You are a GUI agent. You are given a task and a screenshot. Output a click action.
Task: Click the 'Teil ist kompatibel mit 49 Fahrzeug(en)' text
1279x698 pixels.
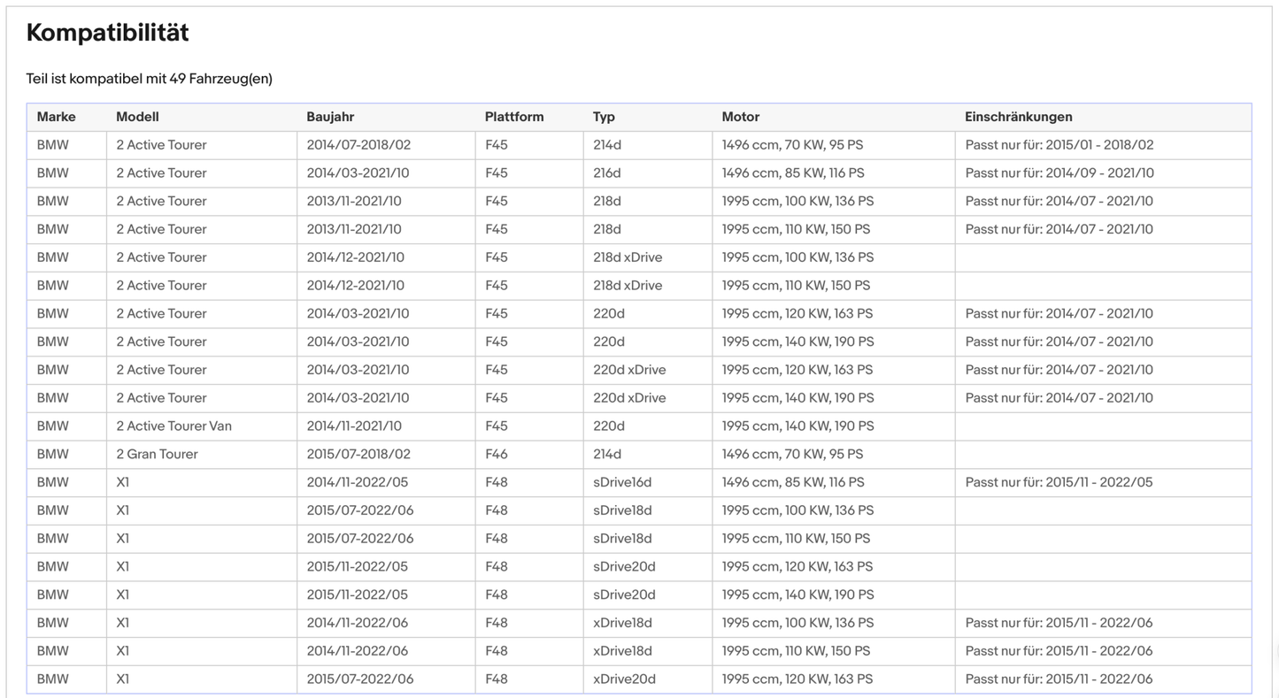coord(150,79)
